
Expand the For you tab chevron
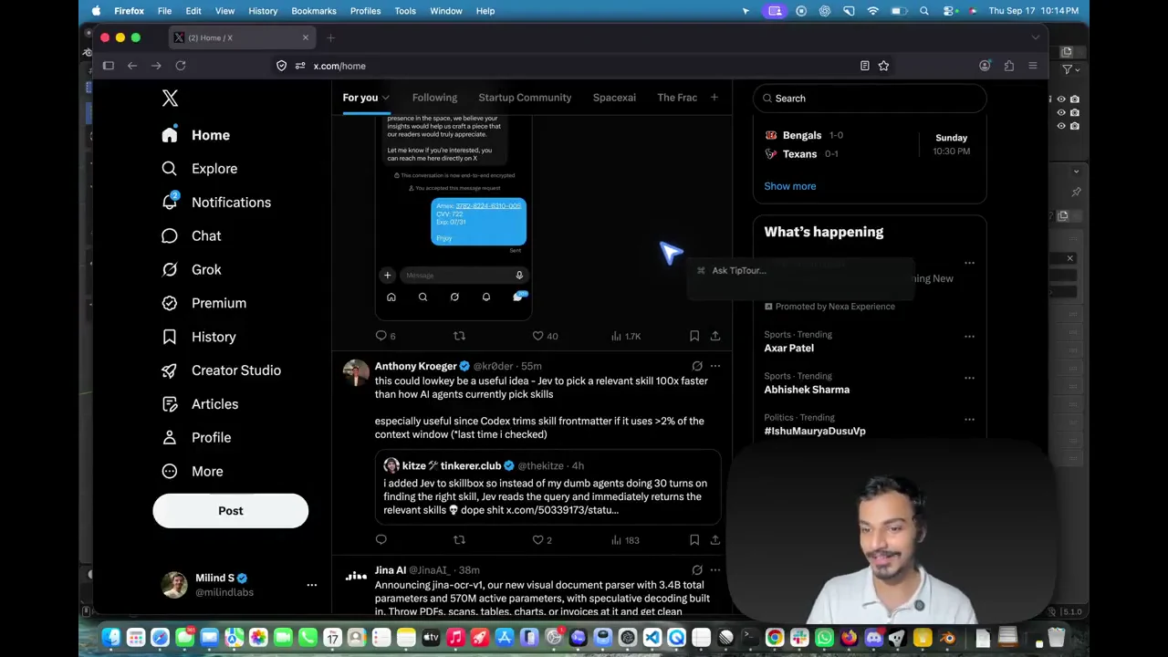click(386, 98)
